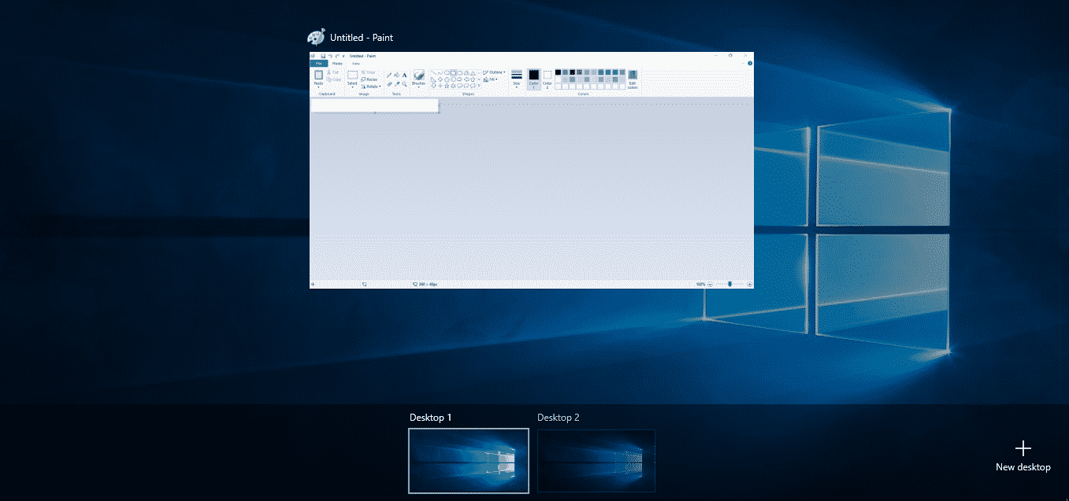Click the Select rectangle icon
The image size is (1069, 501).
coord(352,74)
